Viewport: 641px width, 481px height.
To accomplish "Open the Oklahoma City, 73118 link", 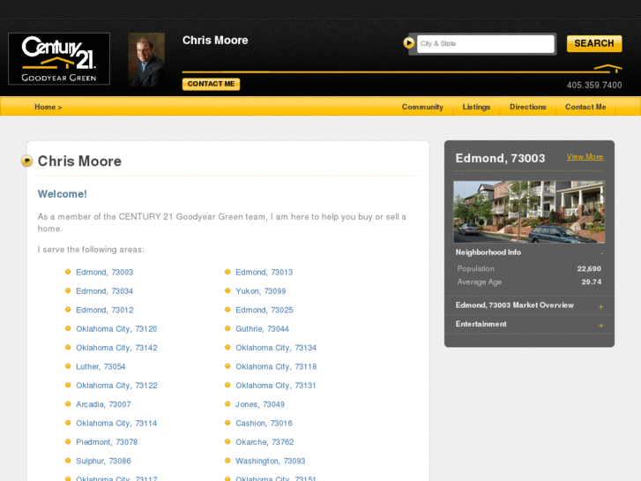I will point(276,366).
